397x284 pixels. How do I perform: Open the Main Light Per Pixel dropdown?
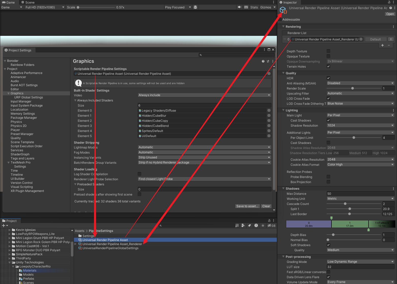(360, 115)
